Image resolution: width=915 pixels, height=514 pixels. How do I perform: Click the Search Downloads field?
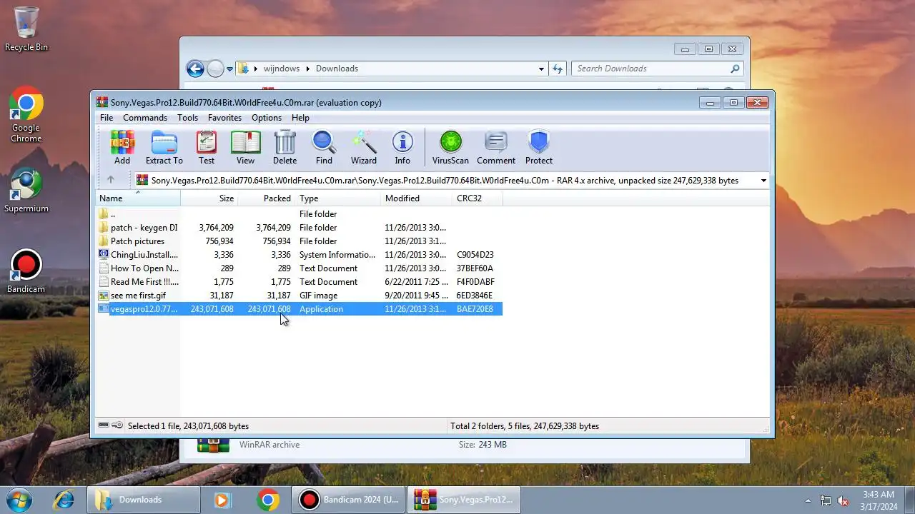pos(657,69)
